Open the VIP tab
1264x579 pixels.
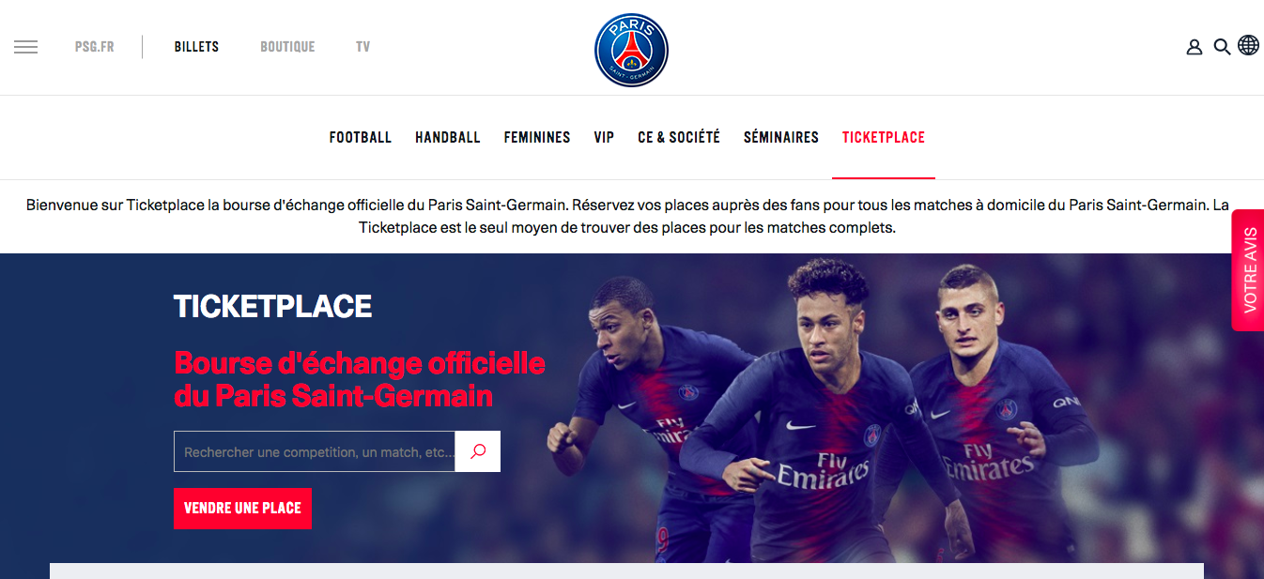coord(604,137)
